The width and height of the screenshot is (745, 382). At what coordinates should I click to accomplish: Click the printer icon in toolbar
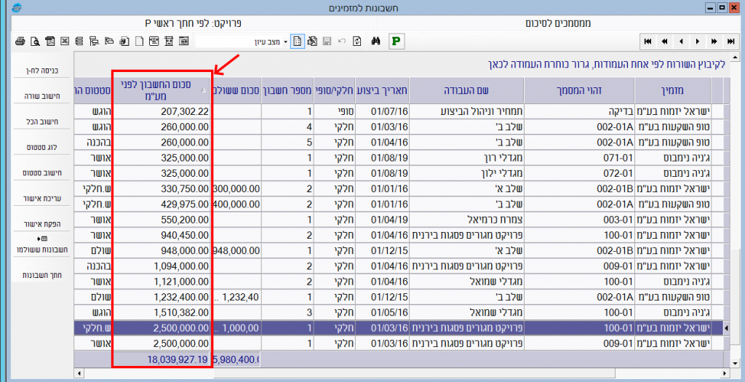pos(20,41)
